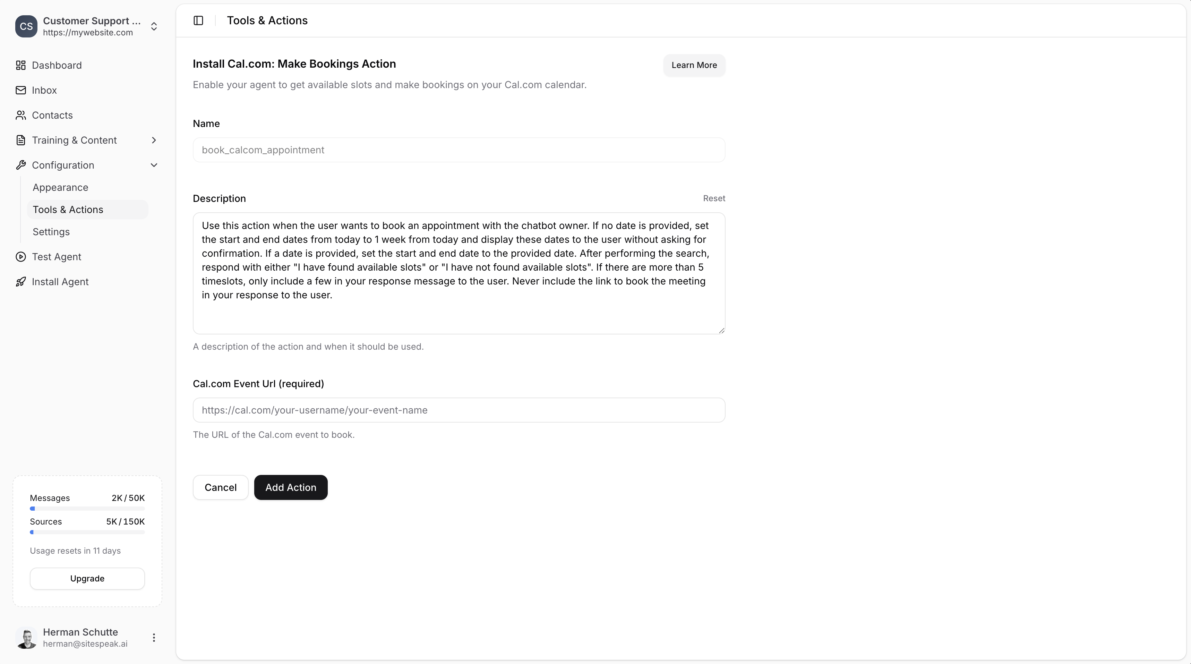Select the Install Agent rocket icon
This screenshot has height=664, width=1191.
[21, 282]
